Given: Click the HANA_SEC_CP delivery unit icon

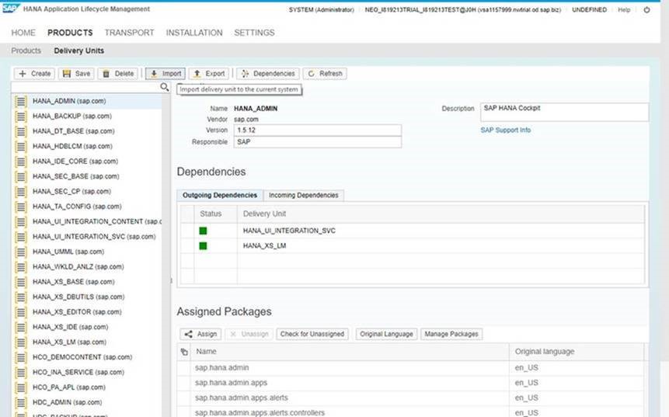Looking at the screenshot, I should (20, 192).
